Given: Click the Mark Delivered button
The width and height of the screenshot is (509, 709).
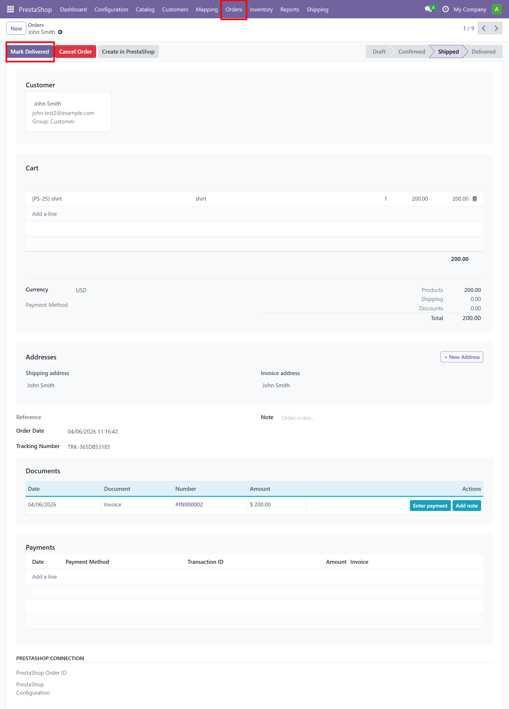Looking at the screenshot, I should tap(30, 52).
